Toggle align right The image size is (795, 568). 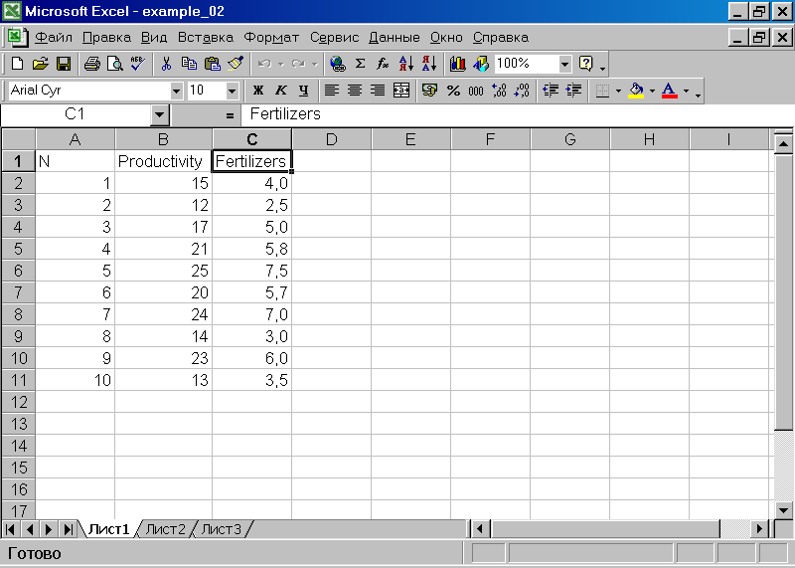tap(378, 91)
